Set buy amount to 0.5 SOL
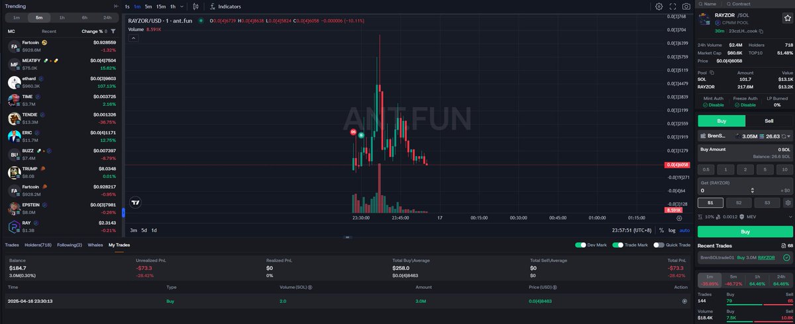This screenshot has width=795, height=324. [x=707, y=169]
